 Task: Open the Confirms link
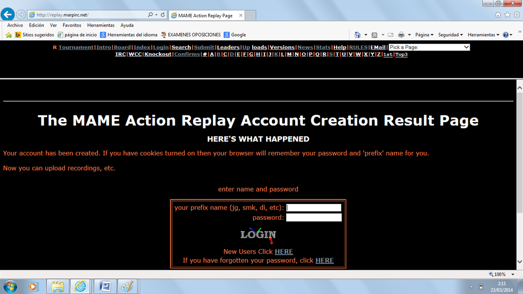click(x=187, y=54)
